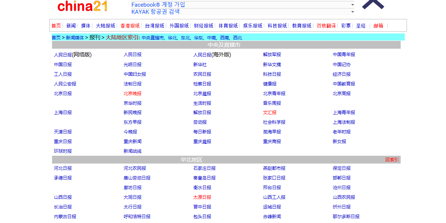Click the china21 site logo

tap(83, 6)
